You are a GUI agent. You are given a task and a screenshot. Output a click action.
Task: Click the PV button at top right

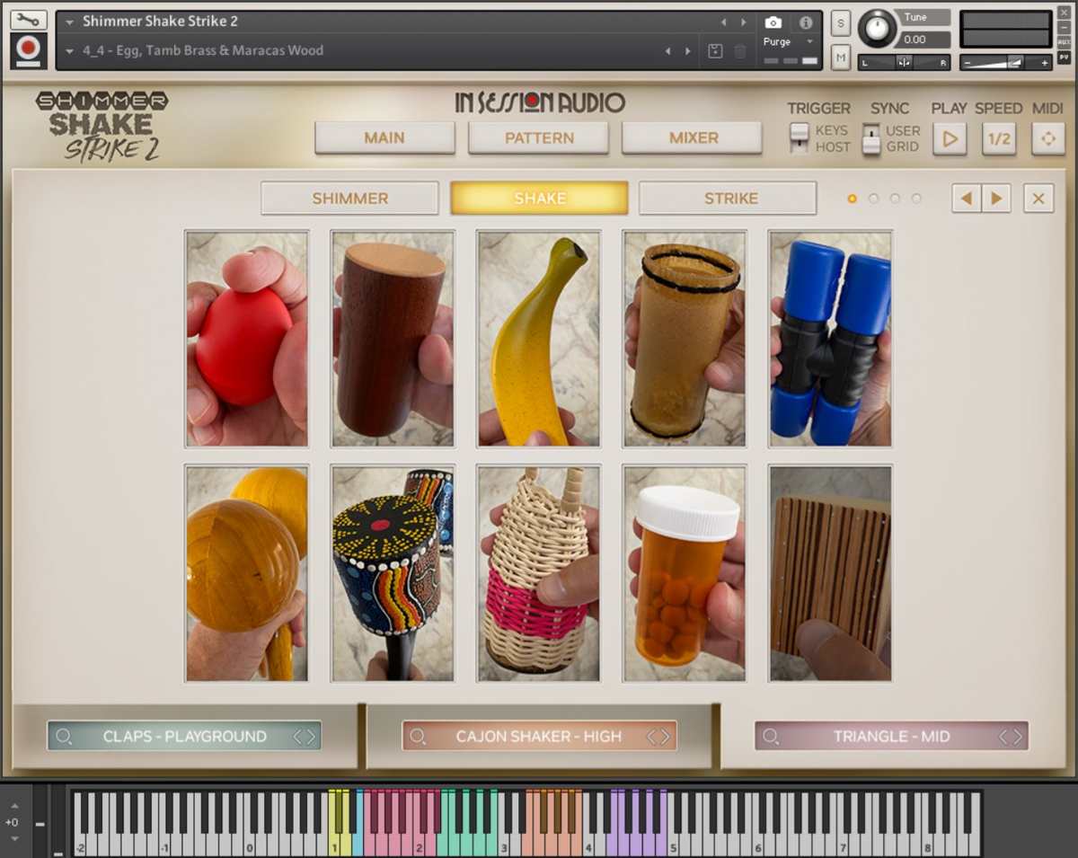[1065, 57]
